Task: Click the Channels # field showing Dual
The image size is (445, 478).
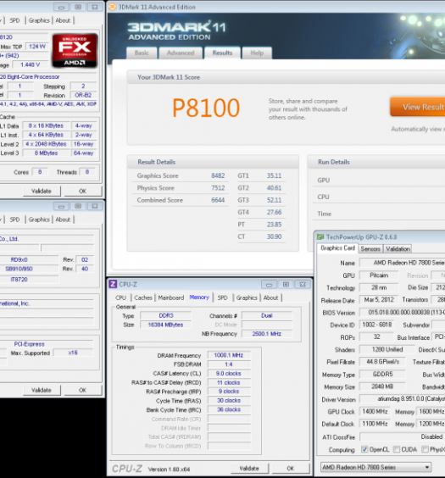Action: click(x=267, y=315)
